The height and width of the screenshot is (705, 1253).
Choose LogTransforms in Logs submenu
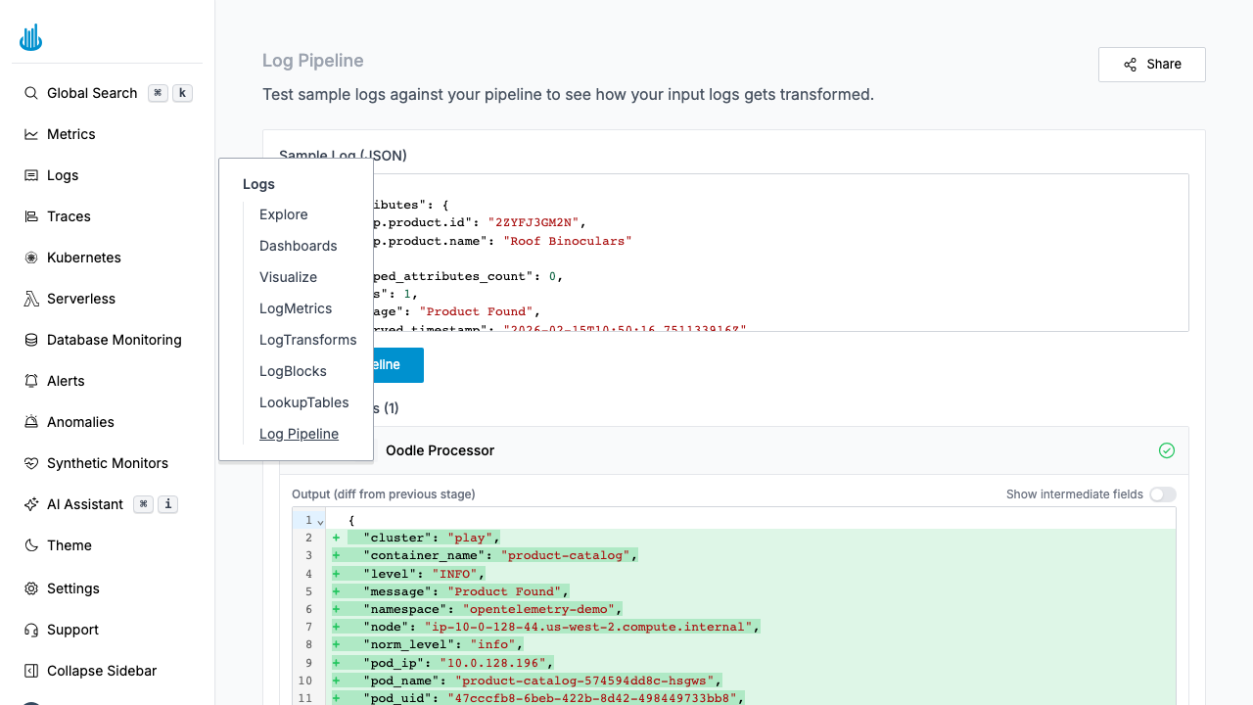[307, 340]
